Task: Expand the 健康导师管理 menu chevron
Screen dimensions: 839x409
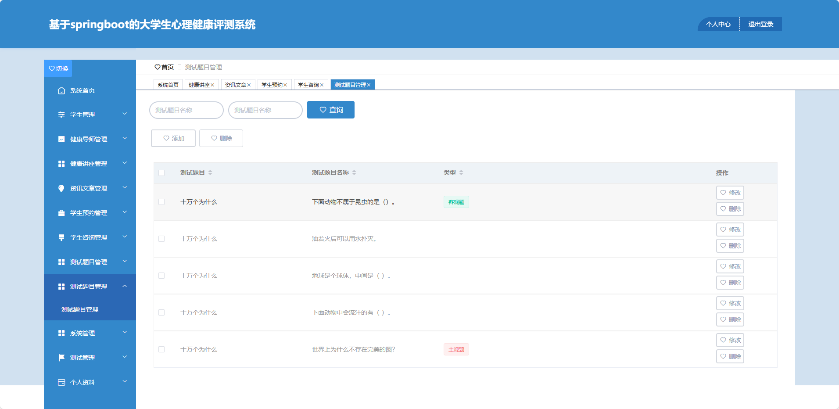Action: (x=125, y=139)
